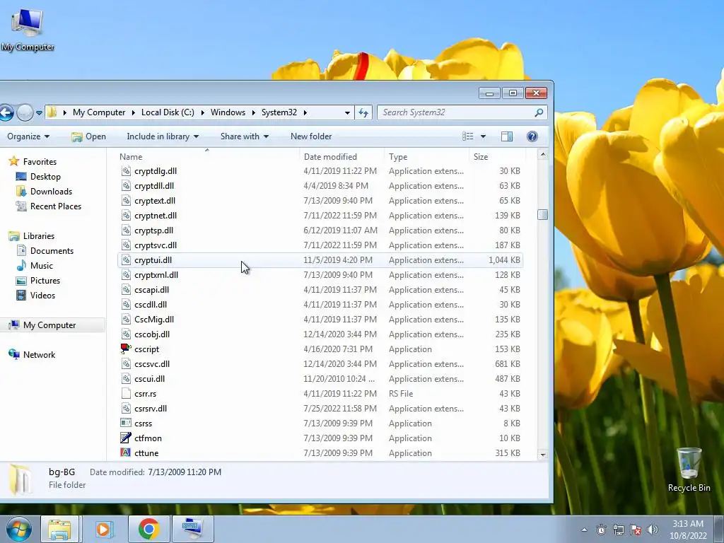
Task: Show hidden tray icons arrow
Action: (x=584, y=530)
